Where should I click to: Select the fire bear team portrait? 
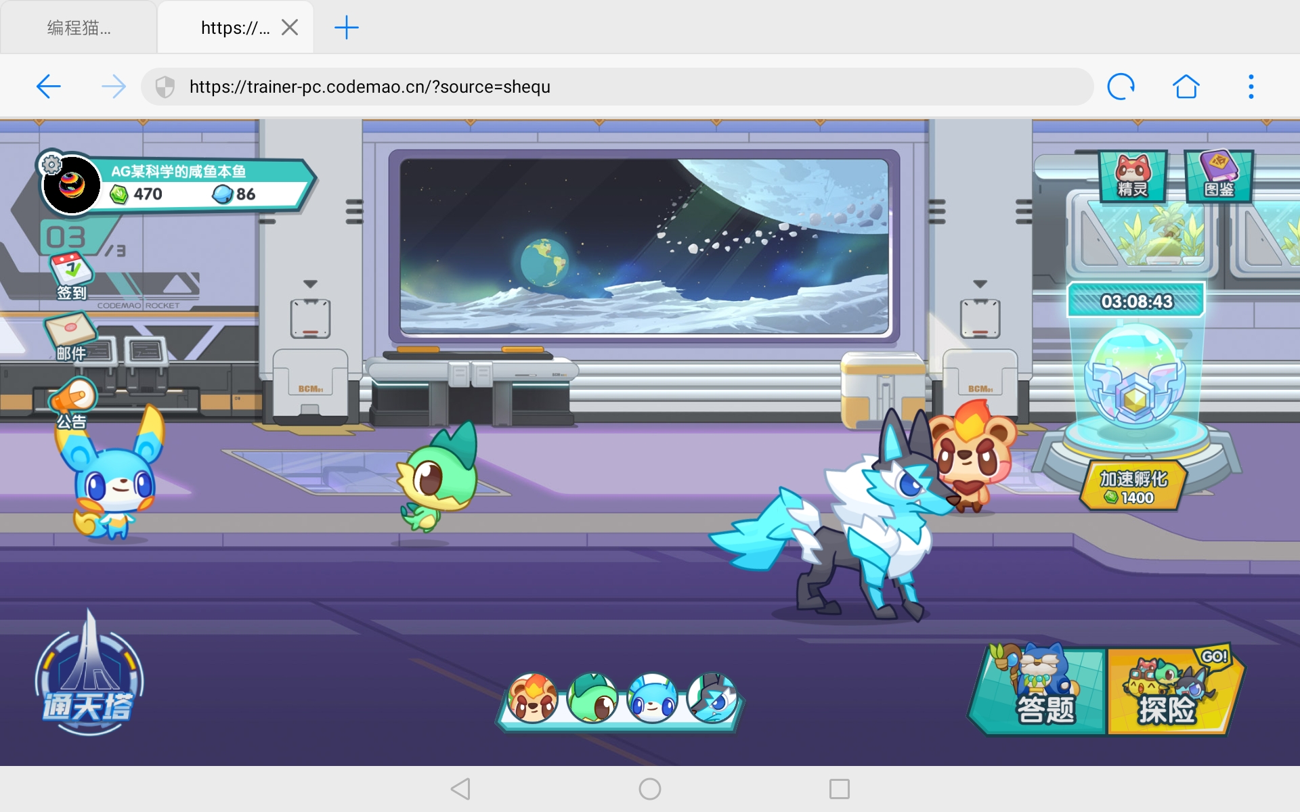pyautogui.click(x=533, y=699)
